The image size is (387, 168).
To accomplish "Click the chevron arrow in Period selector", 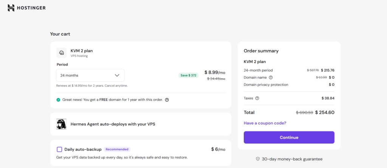I will tap(117, 75).
